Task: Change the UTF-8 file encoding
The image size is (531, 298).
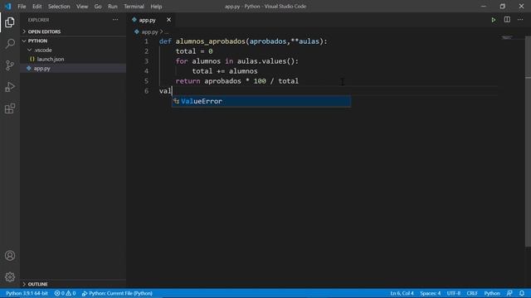Action: coord(454,293)
